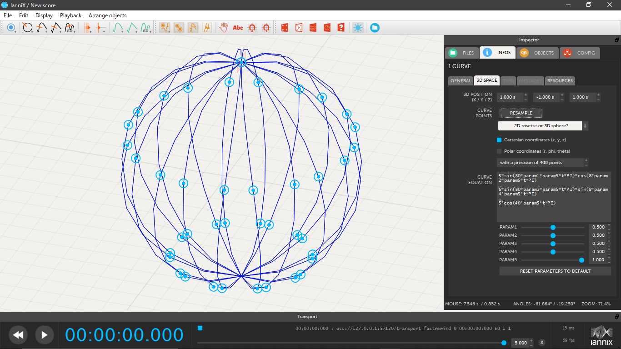Open the Display menu

point(44,15)
